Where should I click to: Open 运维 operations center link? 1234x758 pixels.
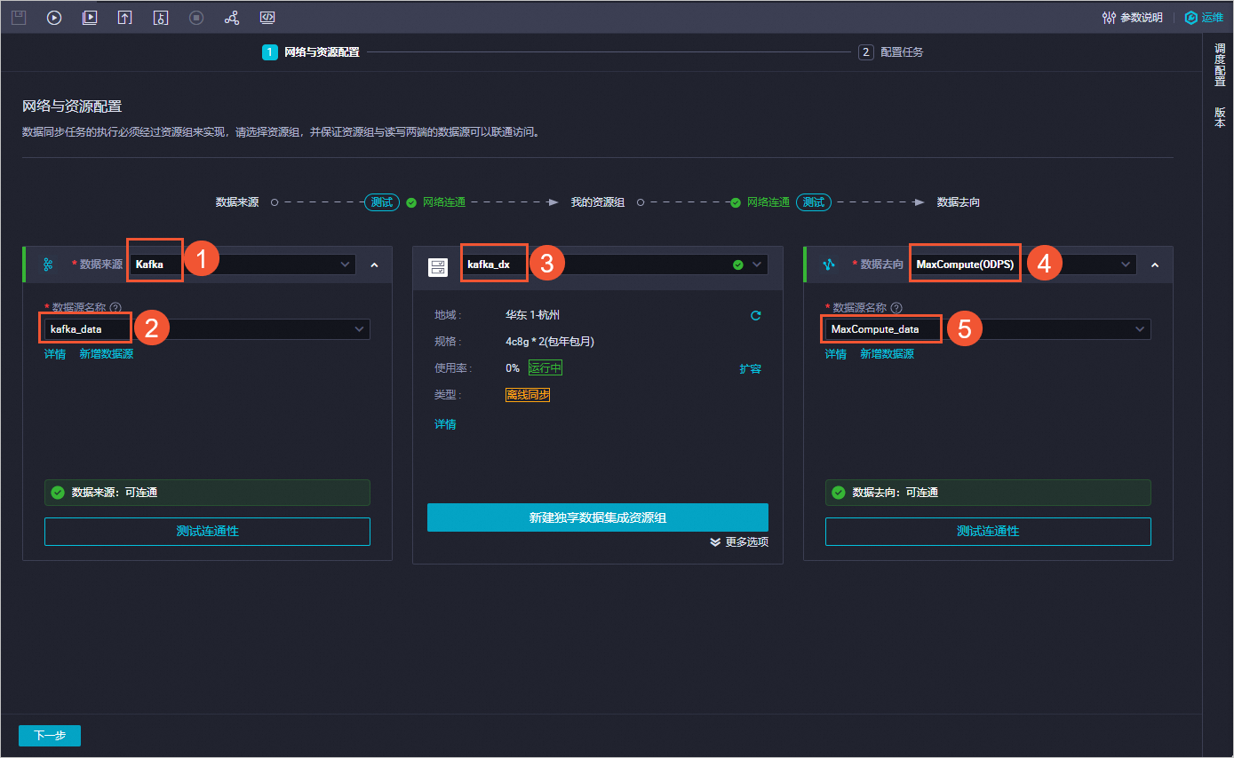[1204, 17]
